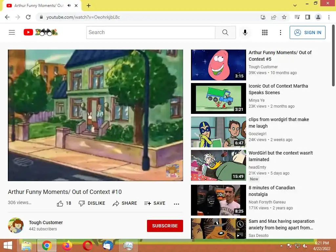Share the video
The height and width of the screenshot is (252, 336).
(125, 203)
